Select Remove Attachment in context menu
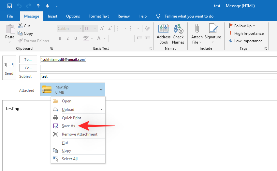The image size is (277, 171). tap(80, 134)
